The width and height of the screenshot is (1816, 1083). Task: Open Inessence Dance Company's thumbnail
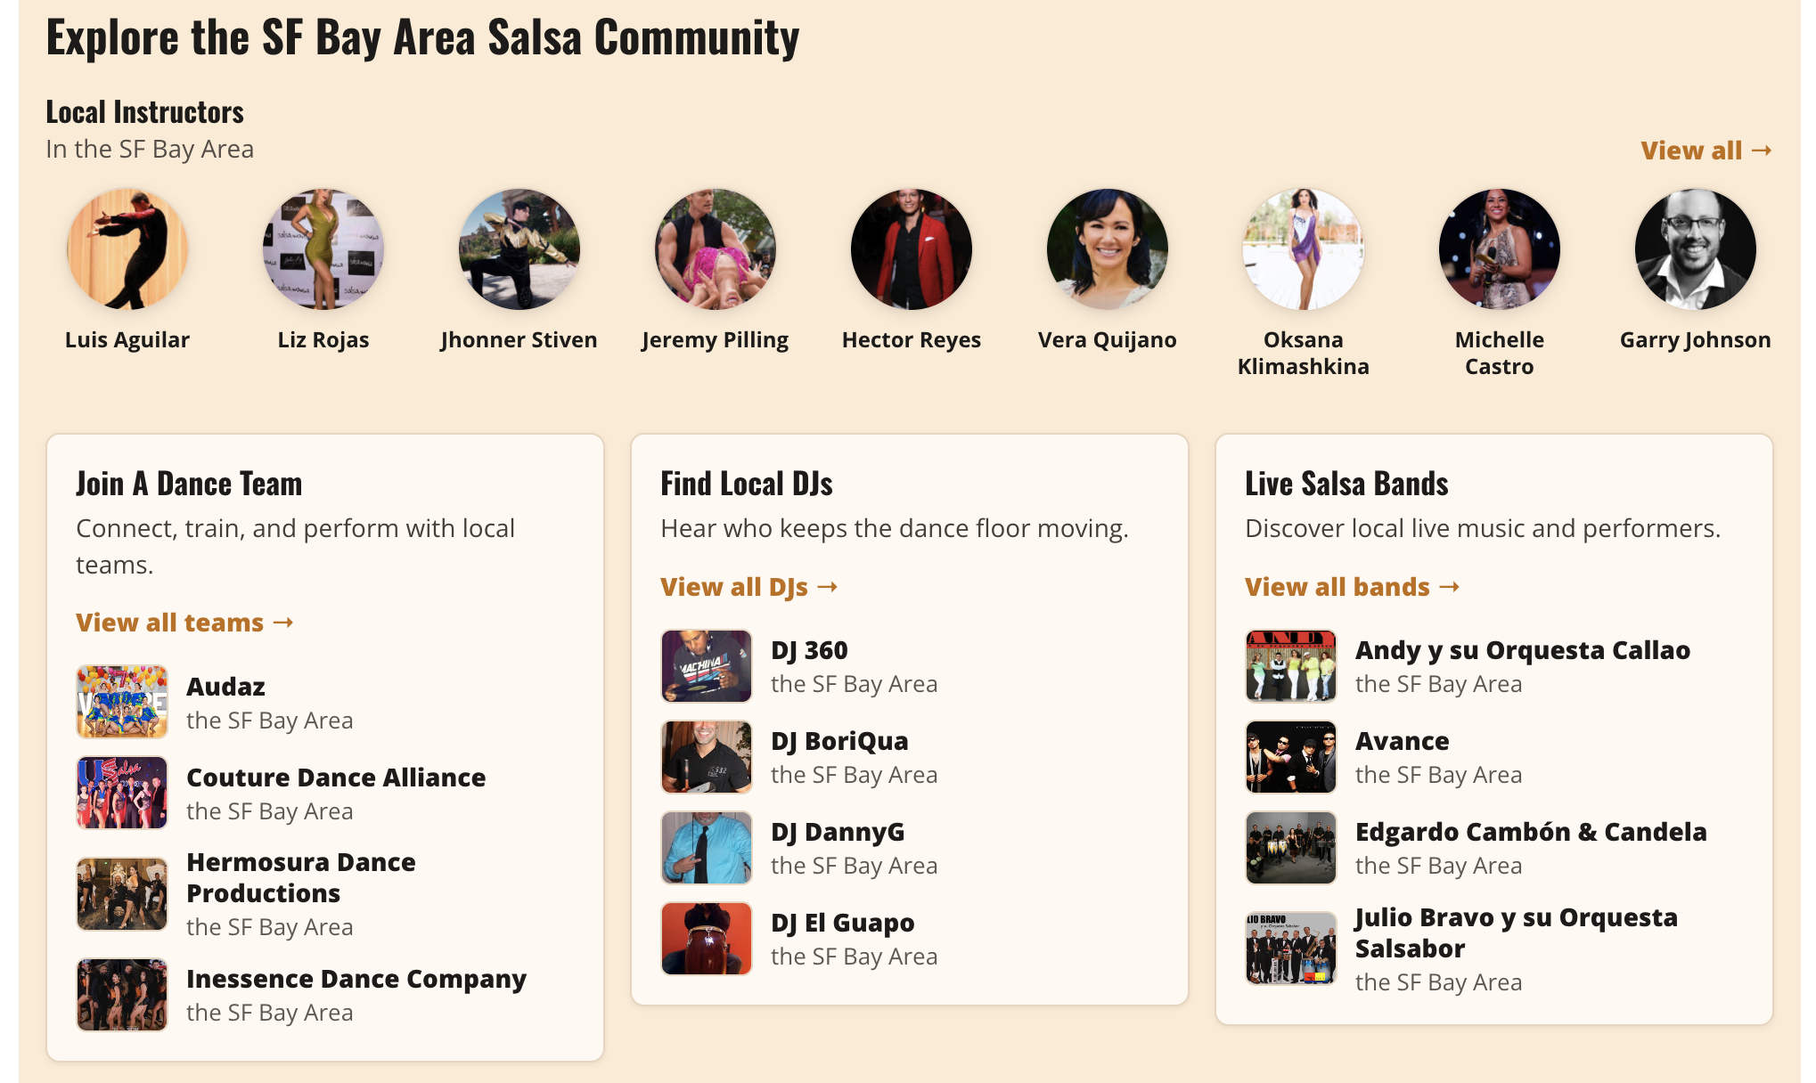(122, 995)
